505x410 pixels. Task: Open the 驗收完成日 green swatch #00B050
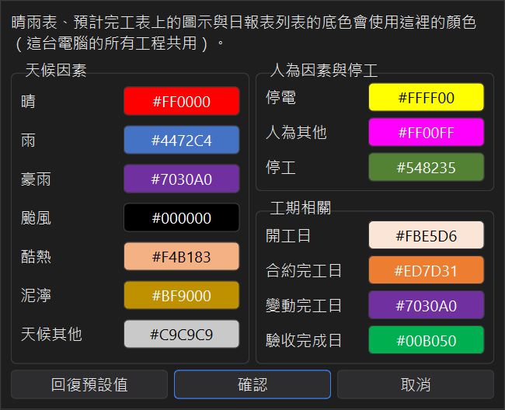[426, 340]
